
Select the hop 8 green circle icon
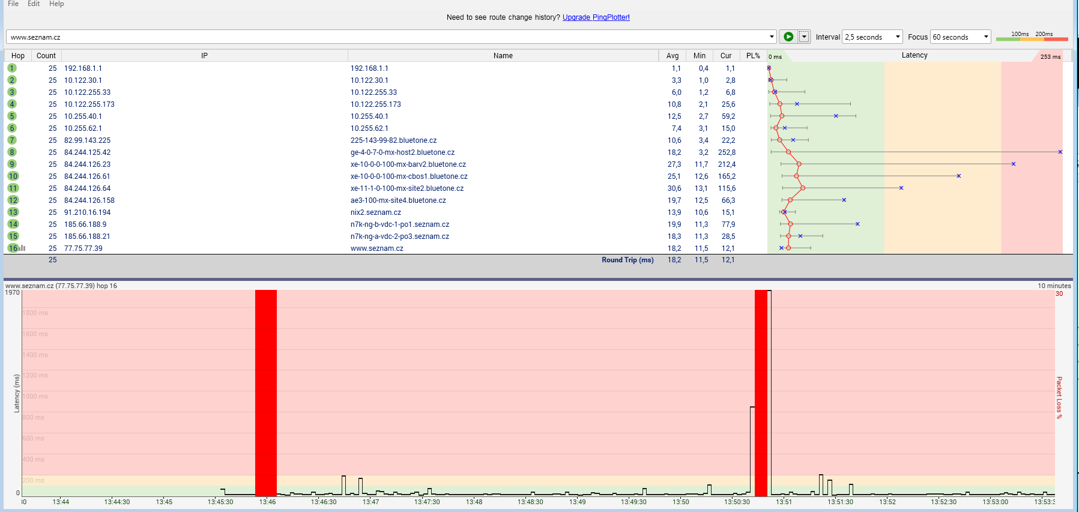click(12, 152)
